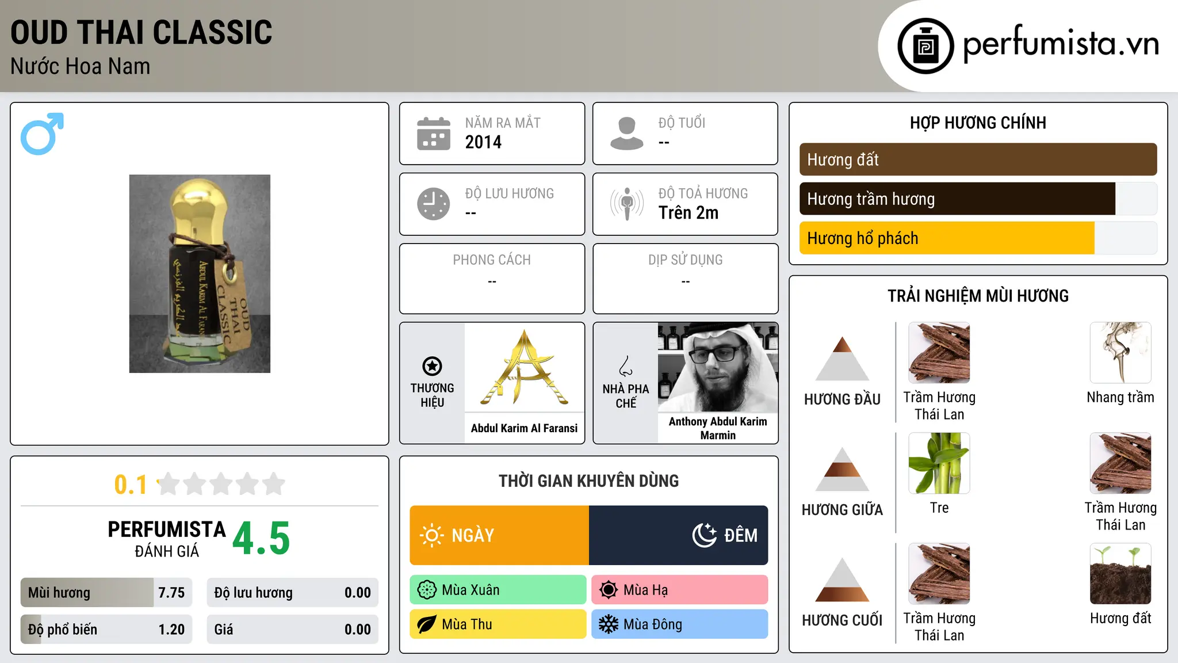This screenshot has height=663, width=1178.
Task: Choose the Mùa Xuân season chip
Action: 498,590
